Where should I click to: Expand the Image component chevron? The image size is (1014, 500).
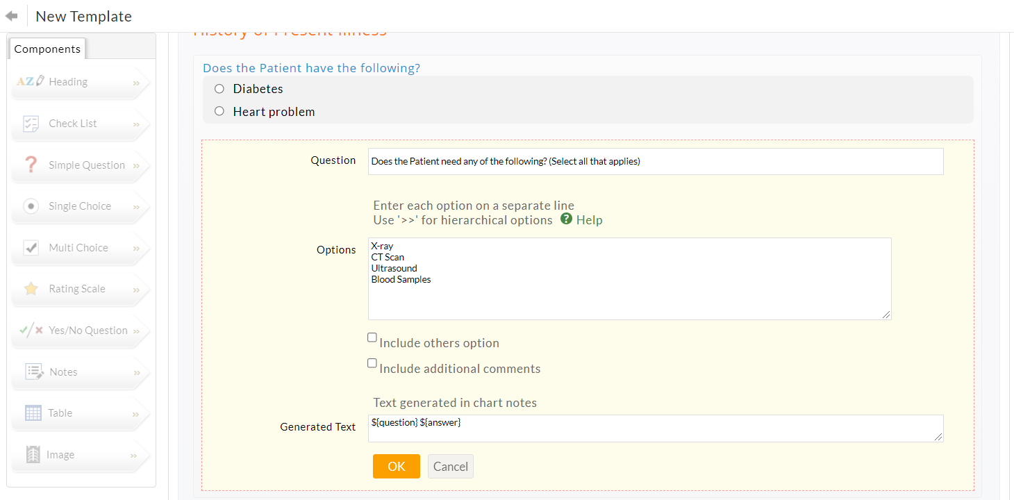click(135, 456)
